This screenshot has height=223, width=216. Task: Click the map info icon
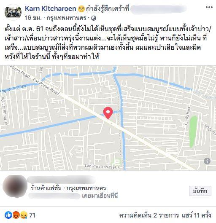pos(207,161)
